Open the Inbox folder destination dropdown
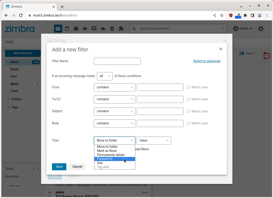This screenshot has width=273, height=198. point(154,140)
